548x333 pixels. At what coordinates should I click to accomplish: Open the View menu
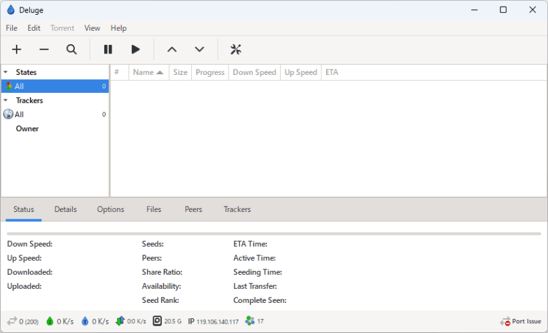point(92,28)
